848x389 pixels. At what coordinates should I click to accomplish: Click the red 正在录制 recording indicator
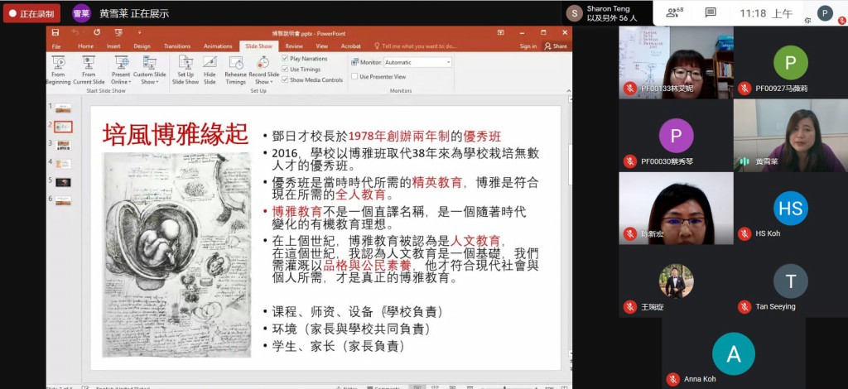coord(31,13)
